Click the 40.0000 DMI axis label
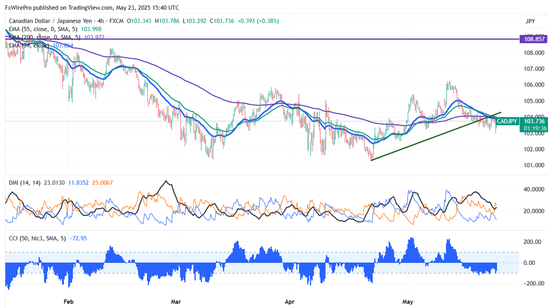The width and height of the screenshot is (548, 308). click(534, 189)
